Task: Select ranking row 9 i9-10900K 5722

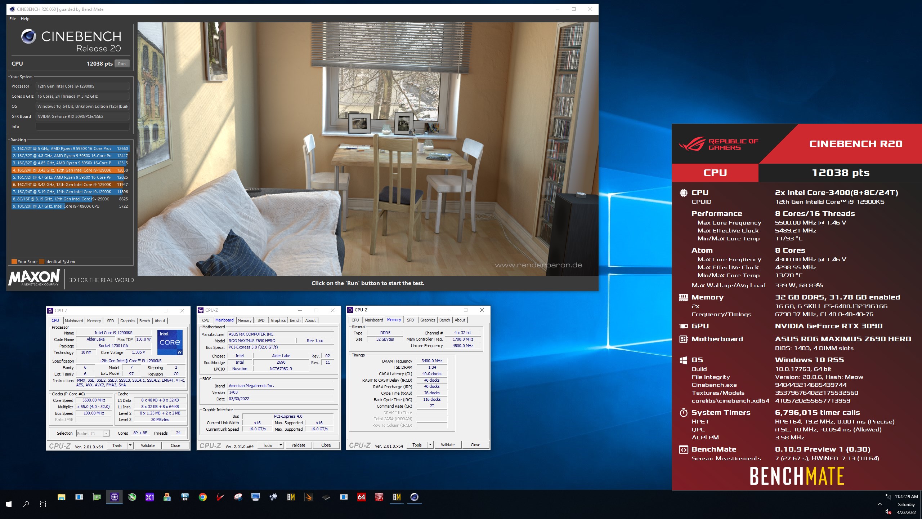Action: tap(70, 206)
